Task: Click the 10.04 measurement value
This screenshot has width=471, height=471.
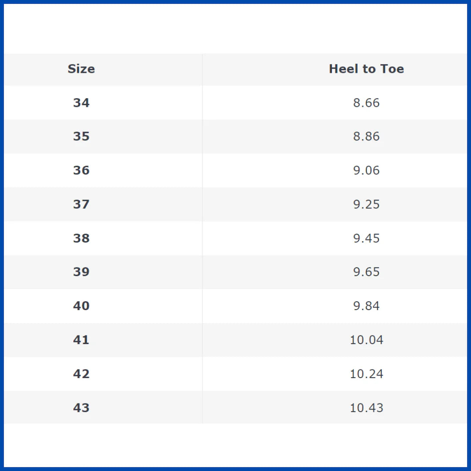Action: tap(366, 340)
